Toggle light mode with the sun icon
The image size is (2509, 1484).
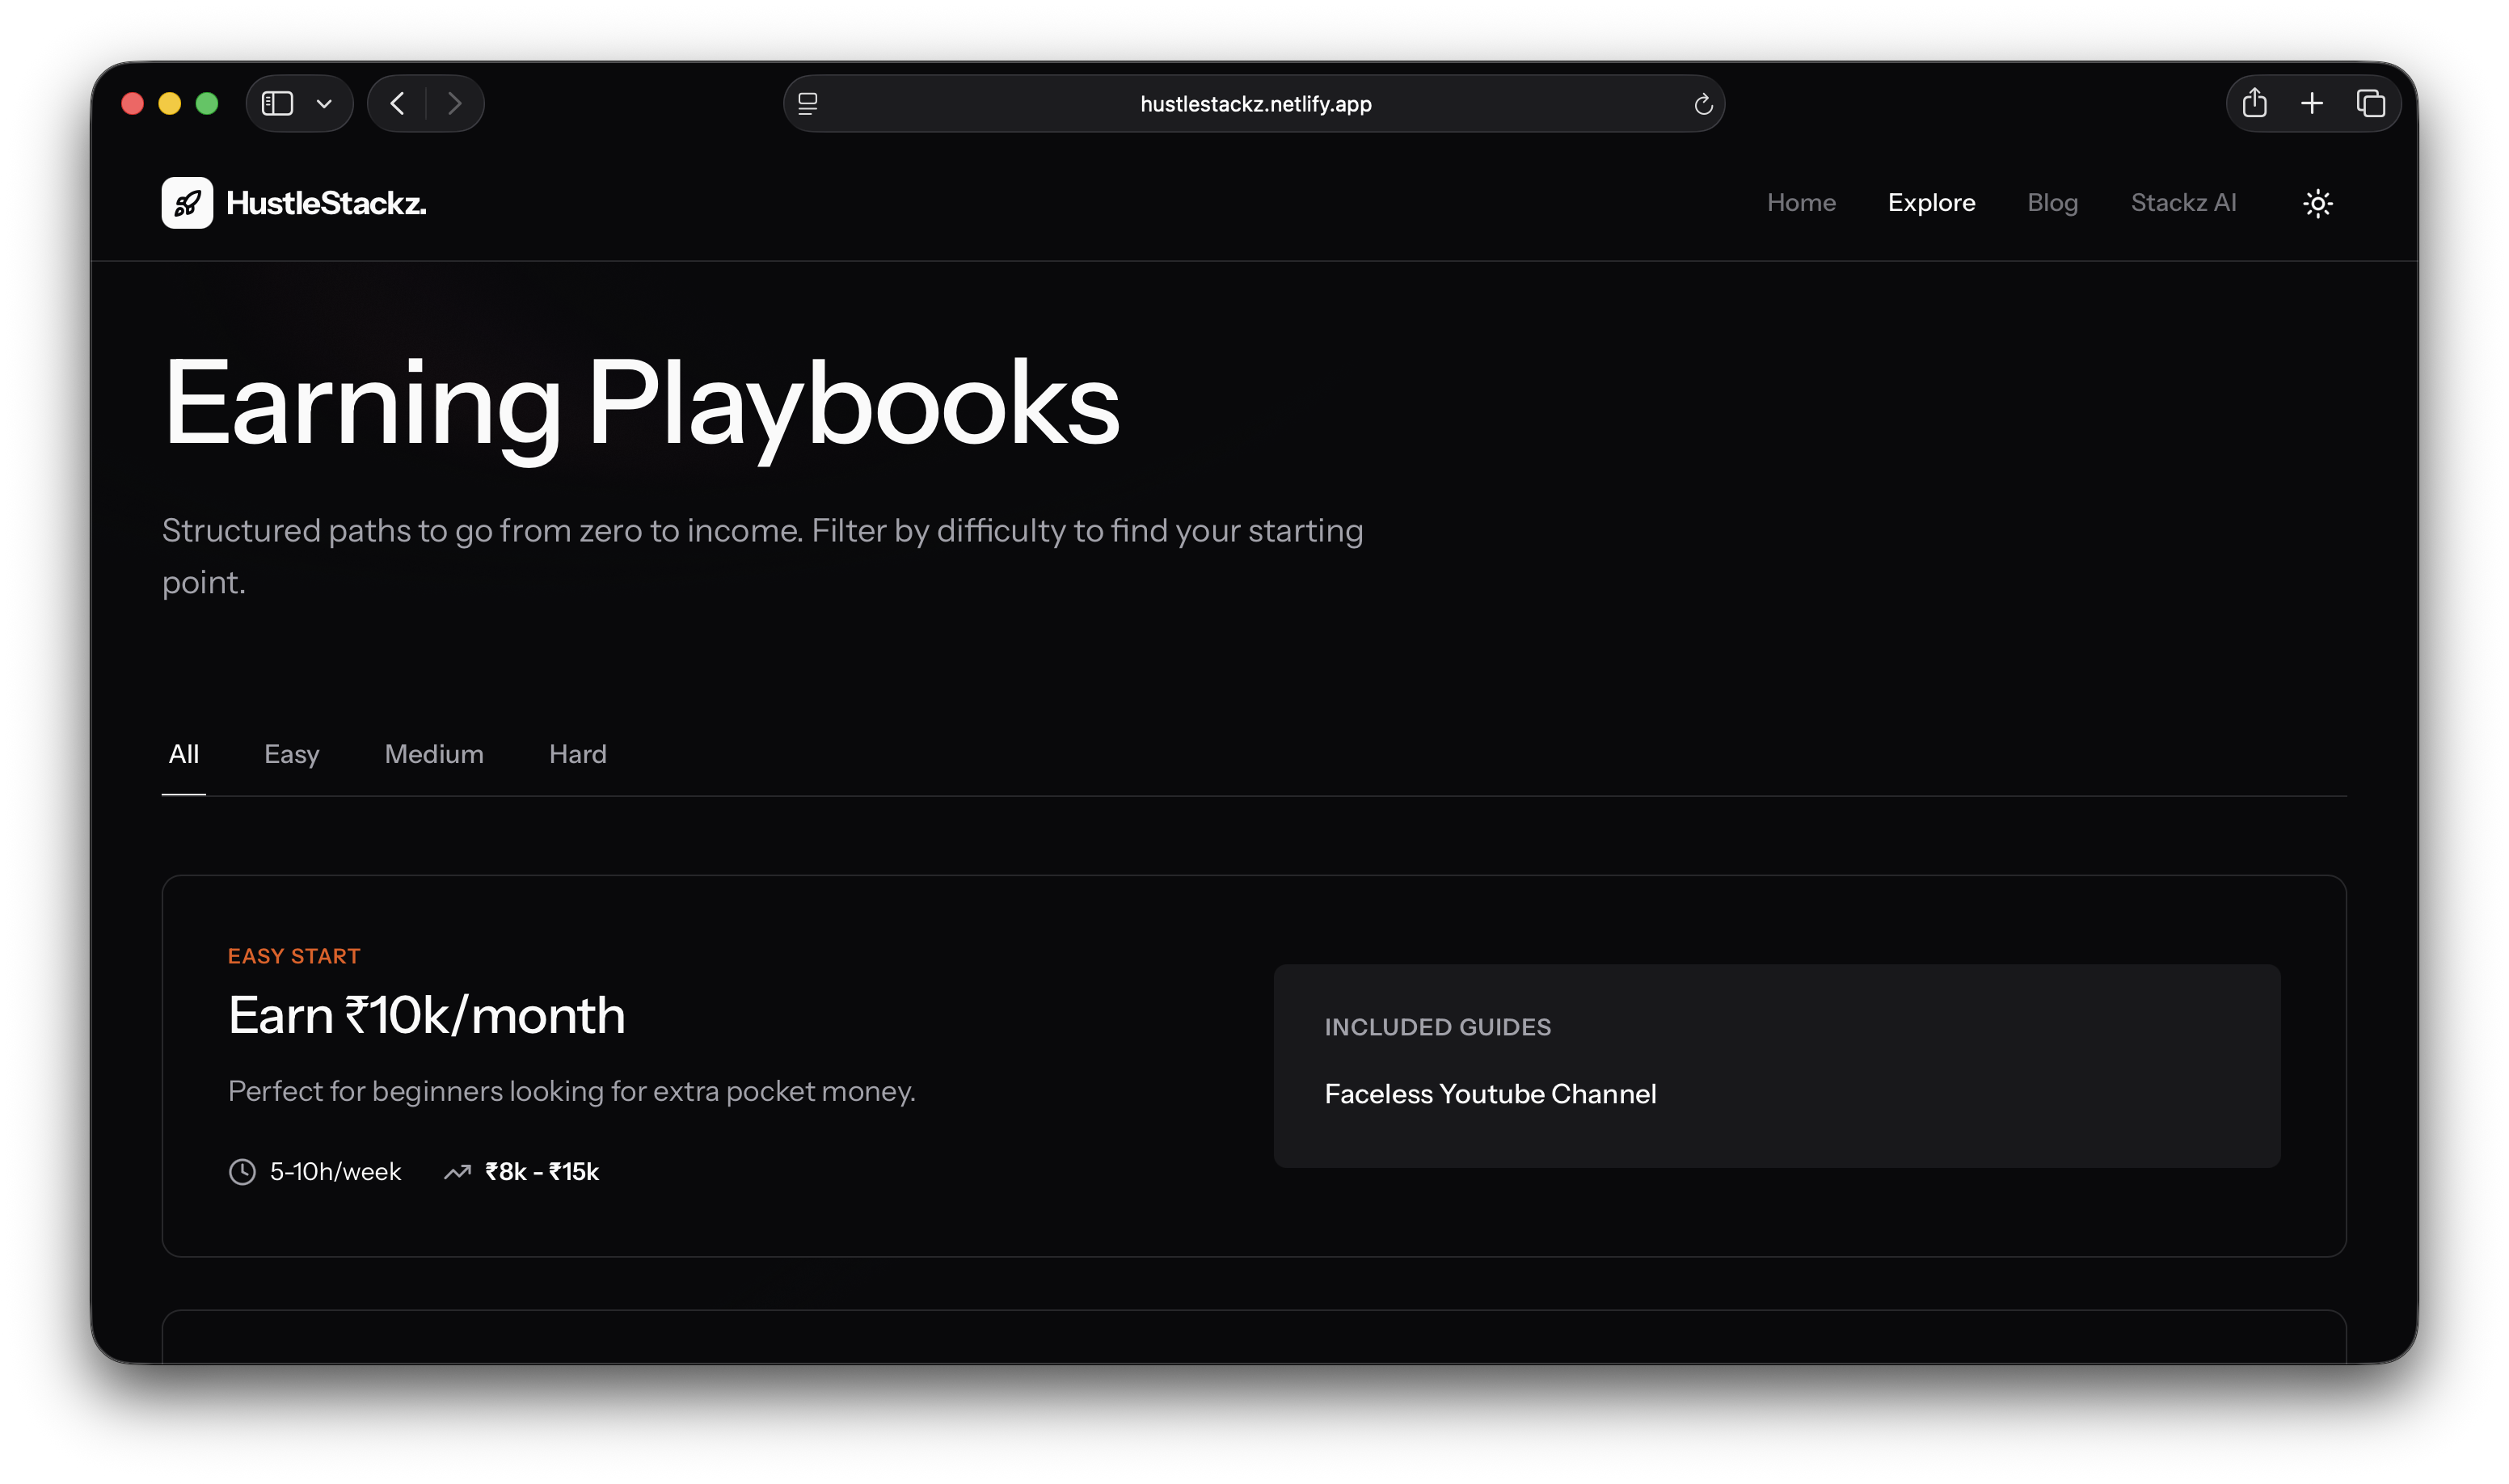(x=2317, y=203)
